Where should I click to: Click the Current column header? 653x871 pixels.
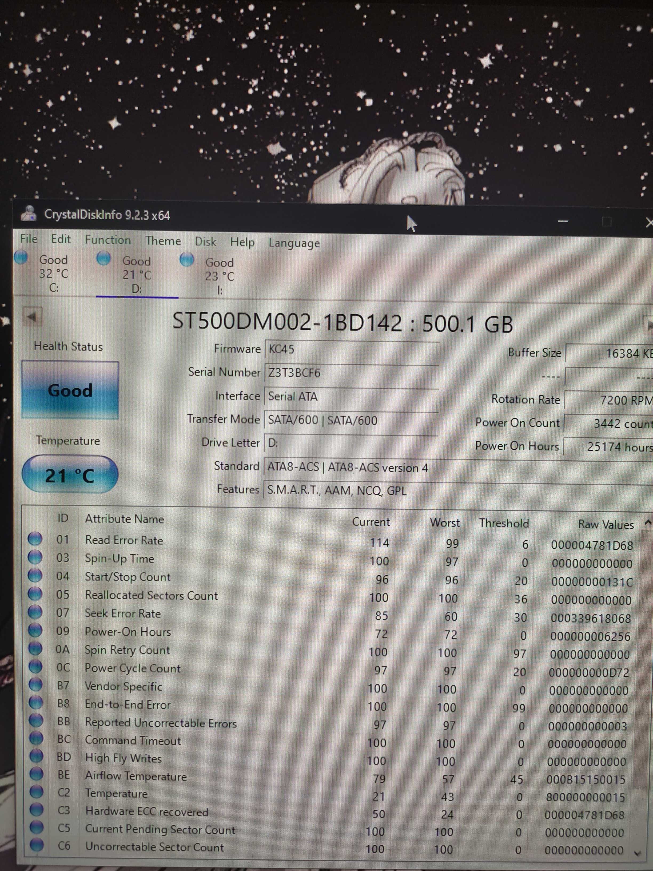[x=371, y=522]
